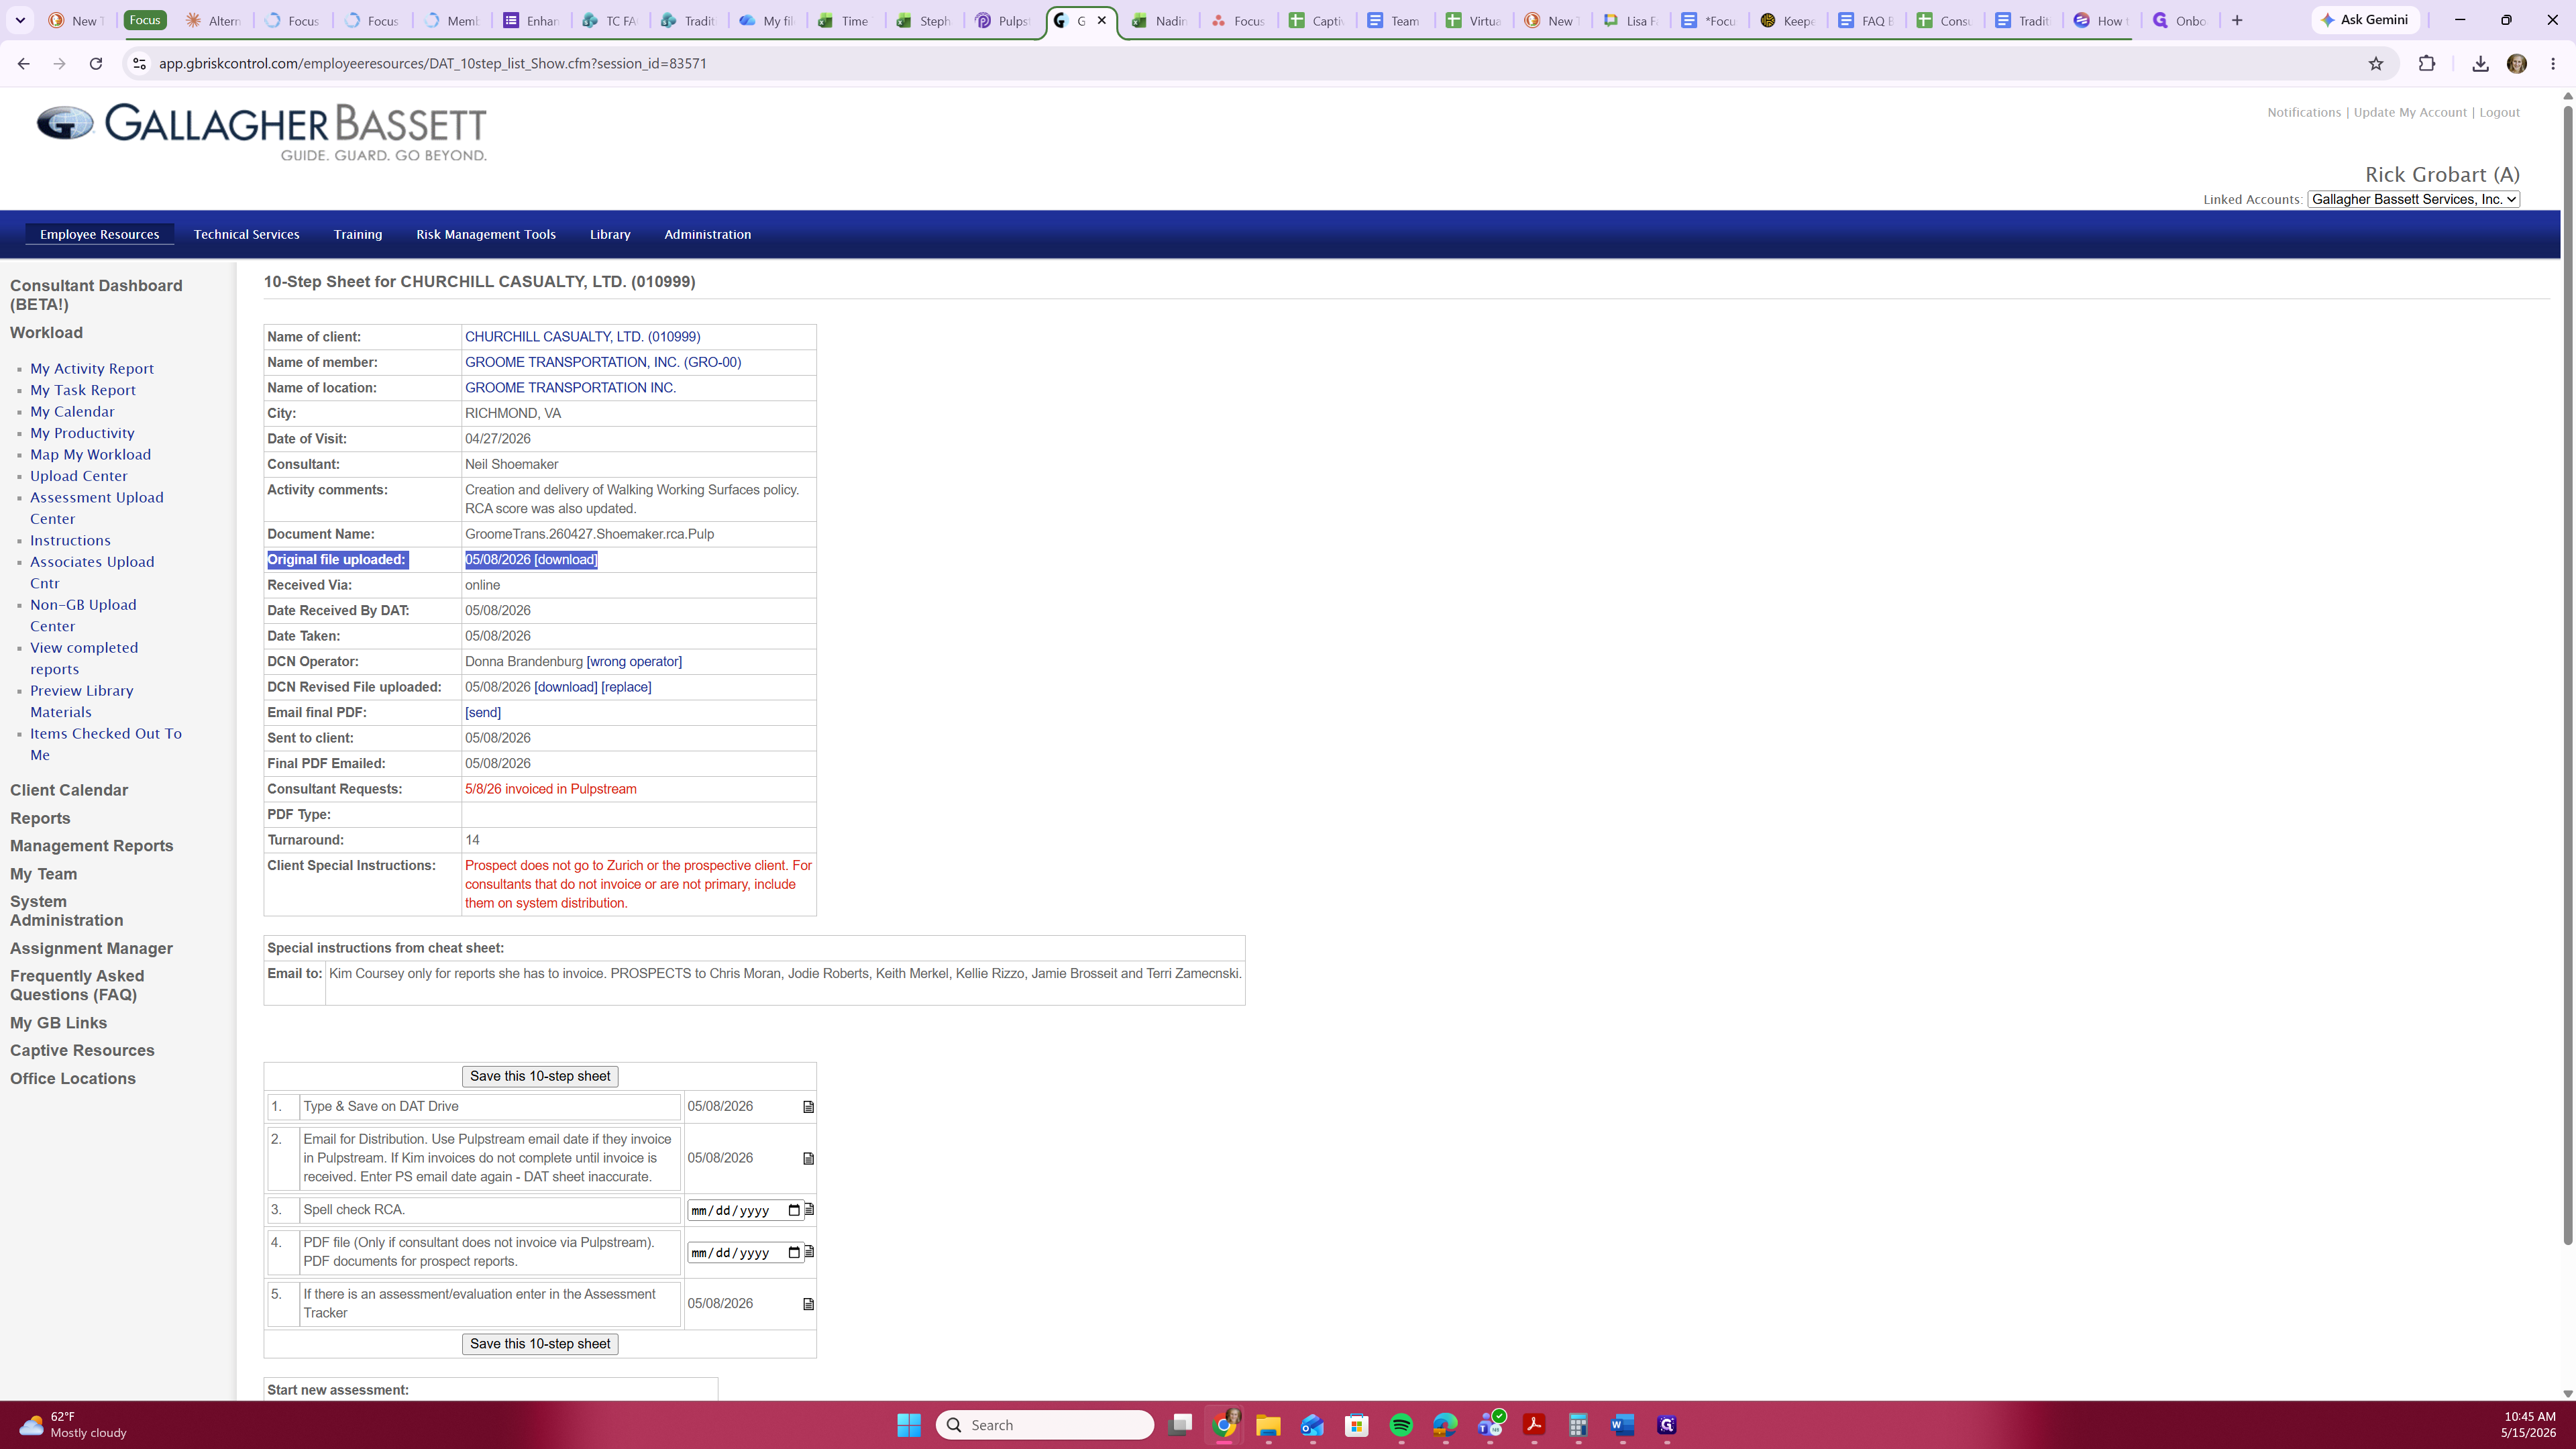Open the Risk Management Tools menu

[486, 234]
